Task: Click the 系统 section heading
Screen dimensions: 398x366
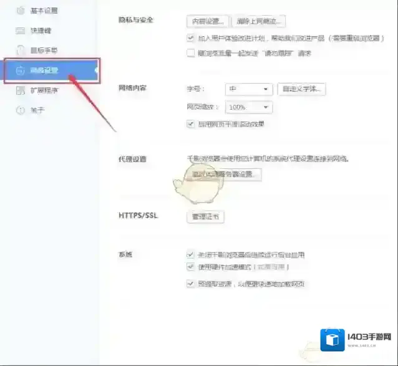Action: 125,254
